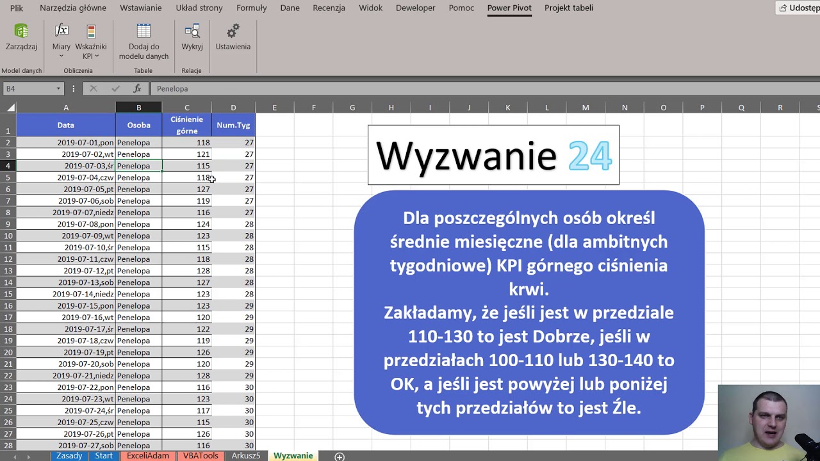Click cell with date 2019-07-21,niedz

[x=66, y=376]
